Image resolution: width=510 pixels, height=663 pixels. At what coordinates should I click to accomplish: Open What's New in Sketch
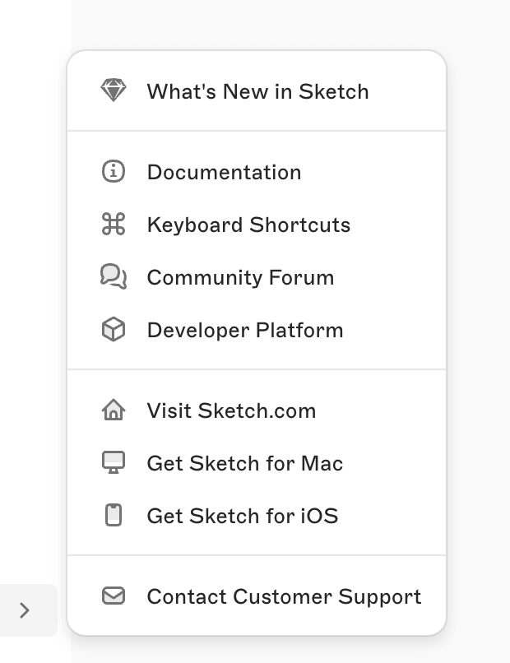257,91
